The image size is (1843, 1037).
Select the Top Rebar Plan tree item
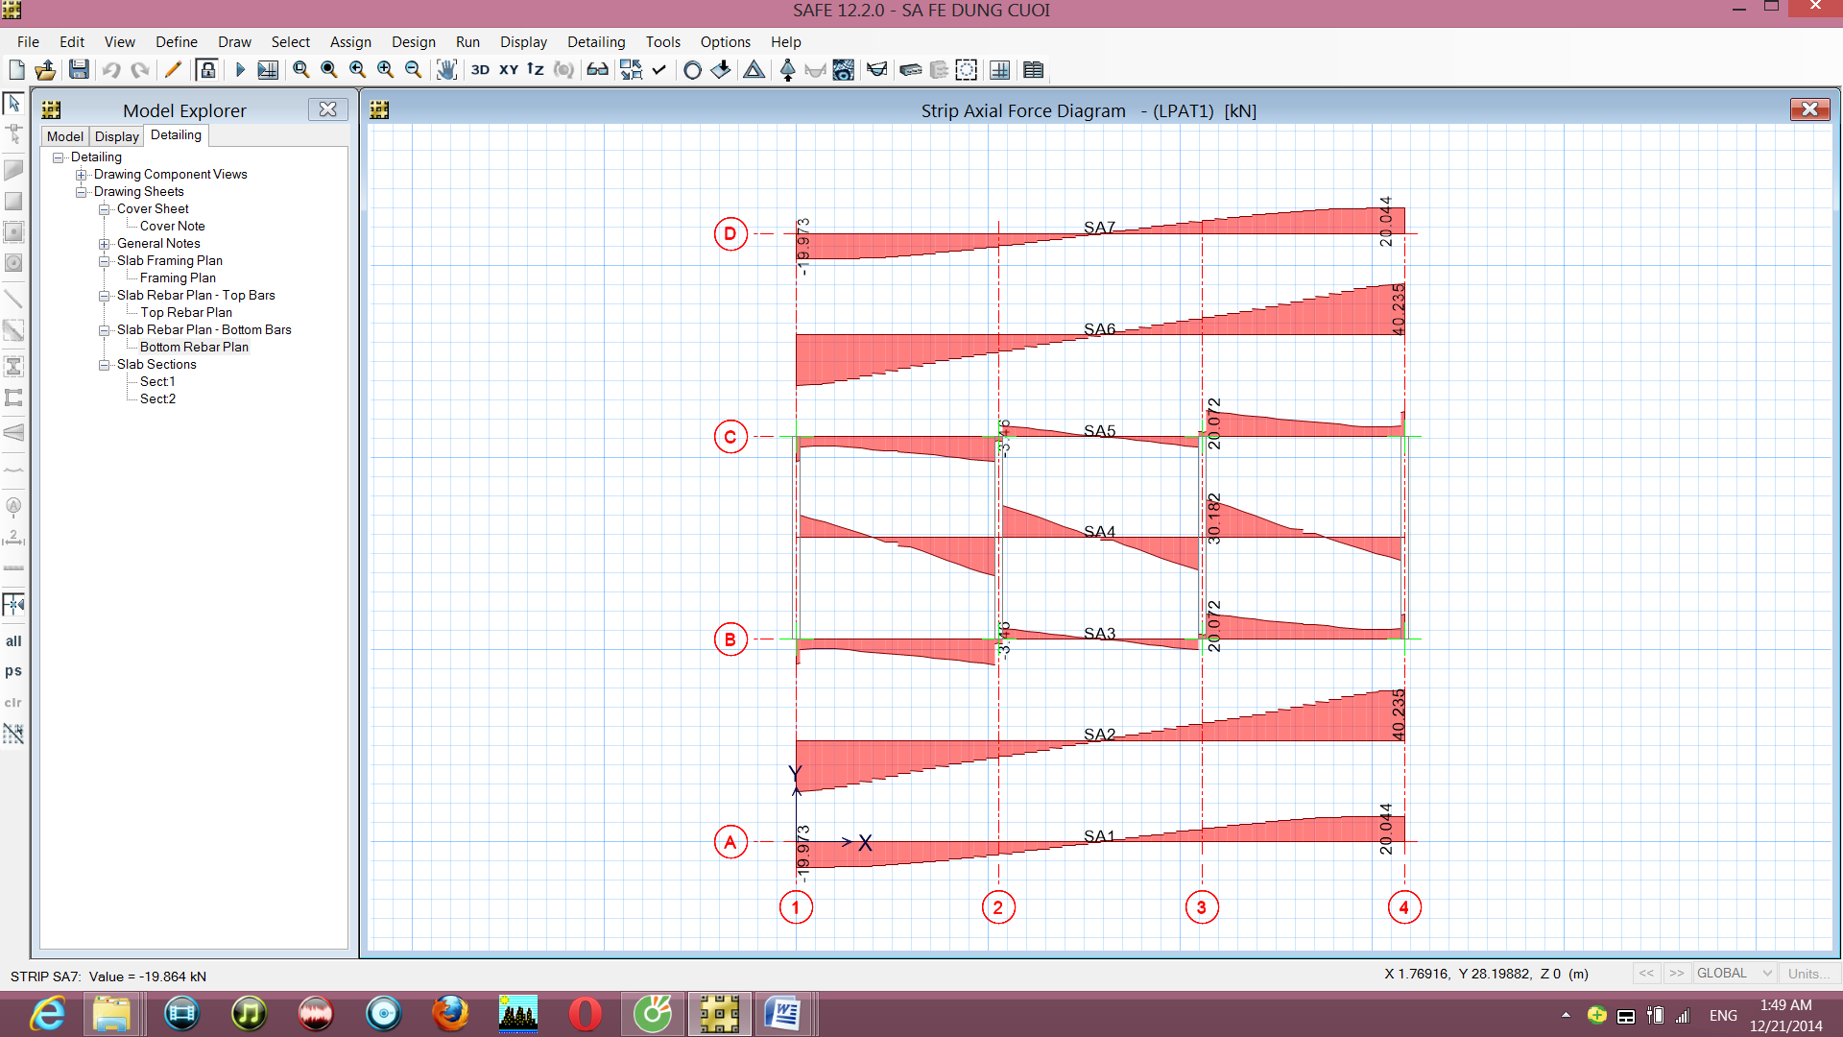click(x=186, y=313)
